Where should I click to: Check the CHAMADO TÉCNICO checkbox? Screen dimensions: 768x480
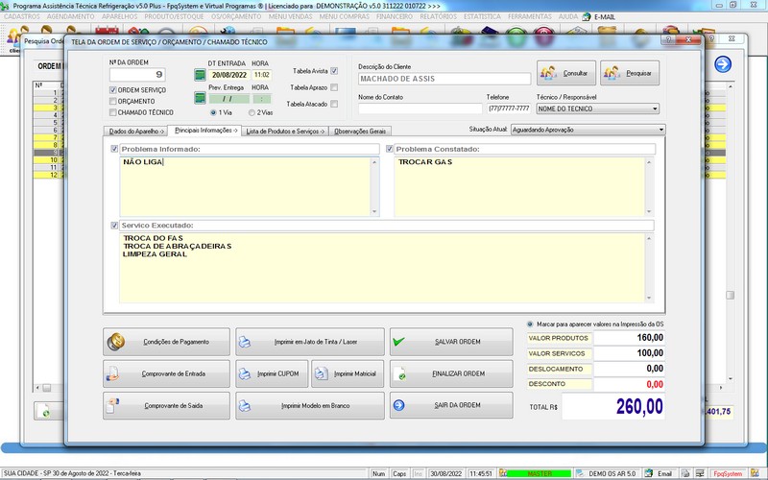(113, 112)
